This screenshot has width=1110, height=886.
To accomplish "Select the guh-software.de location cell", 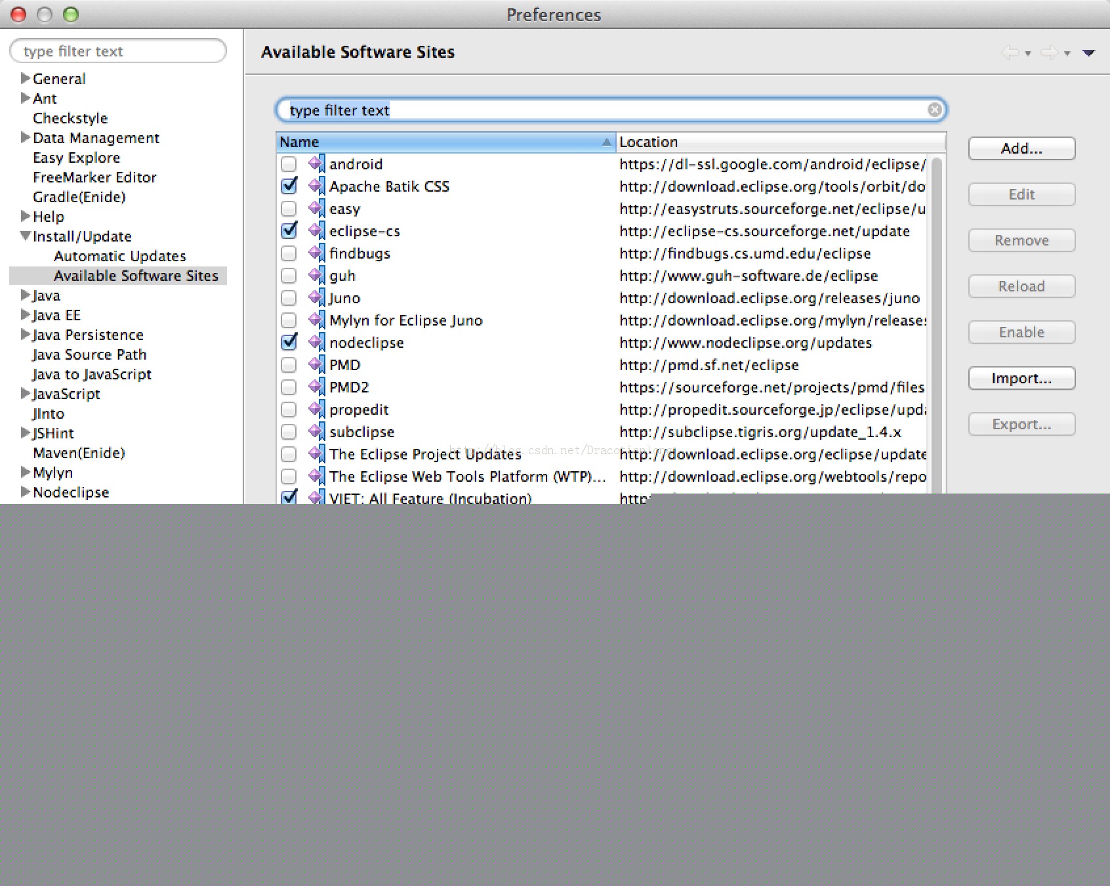I will point(749,276).
